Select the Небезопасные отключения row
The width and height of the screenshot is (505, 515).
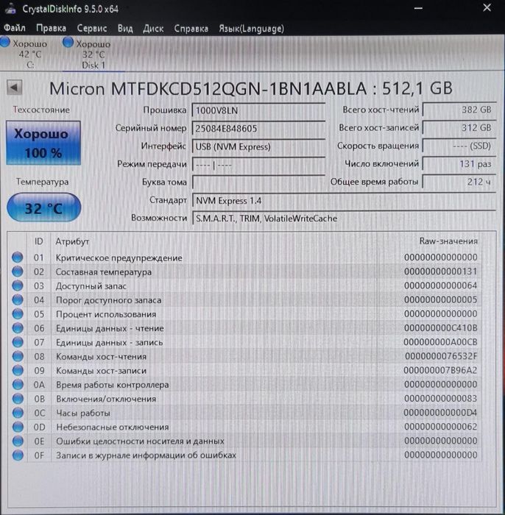pos(245,427)
